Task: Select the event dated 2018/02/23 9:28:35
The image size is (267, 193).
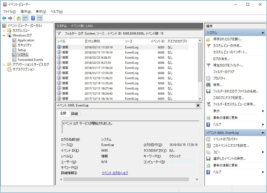Action: point(122,58)
